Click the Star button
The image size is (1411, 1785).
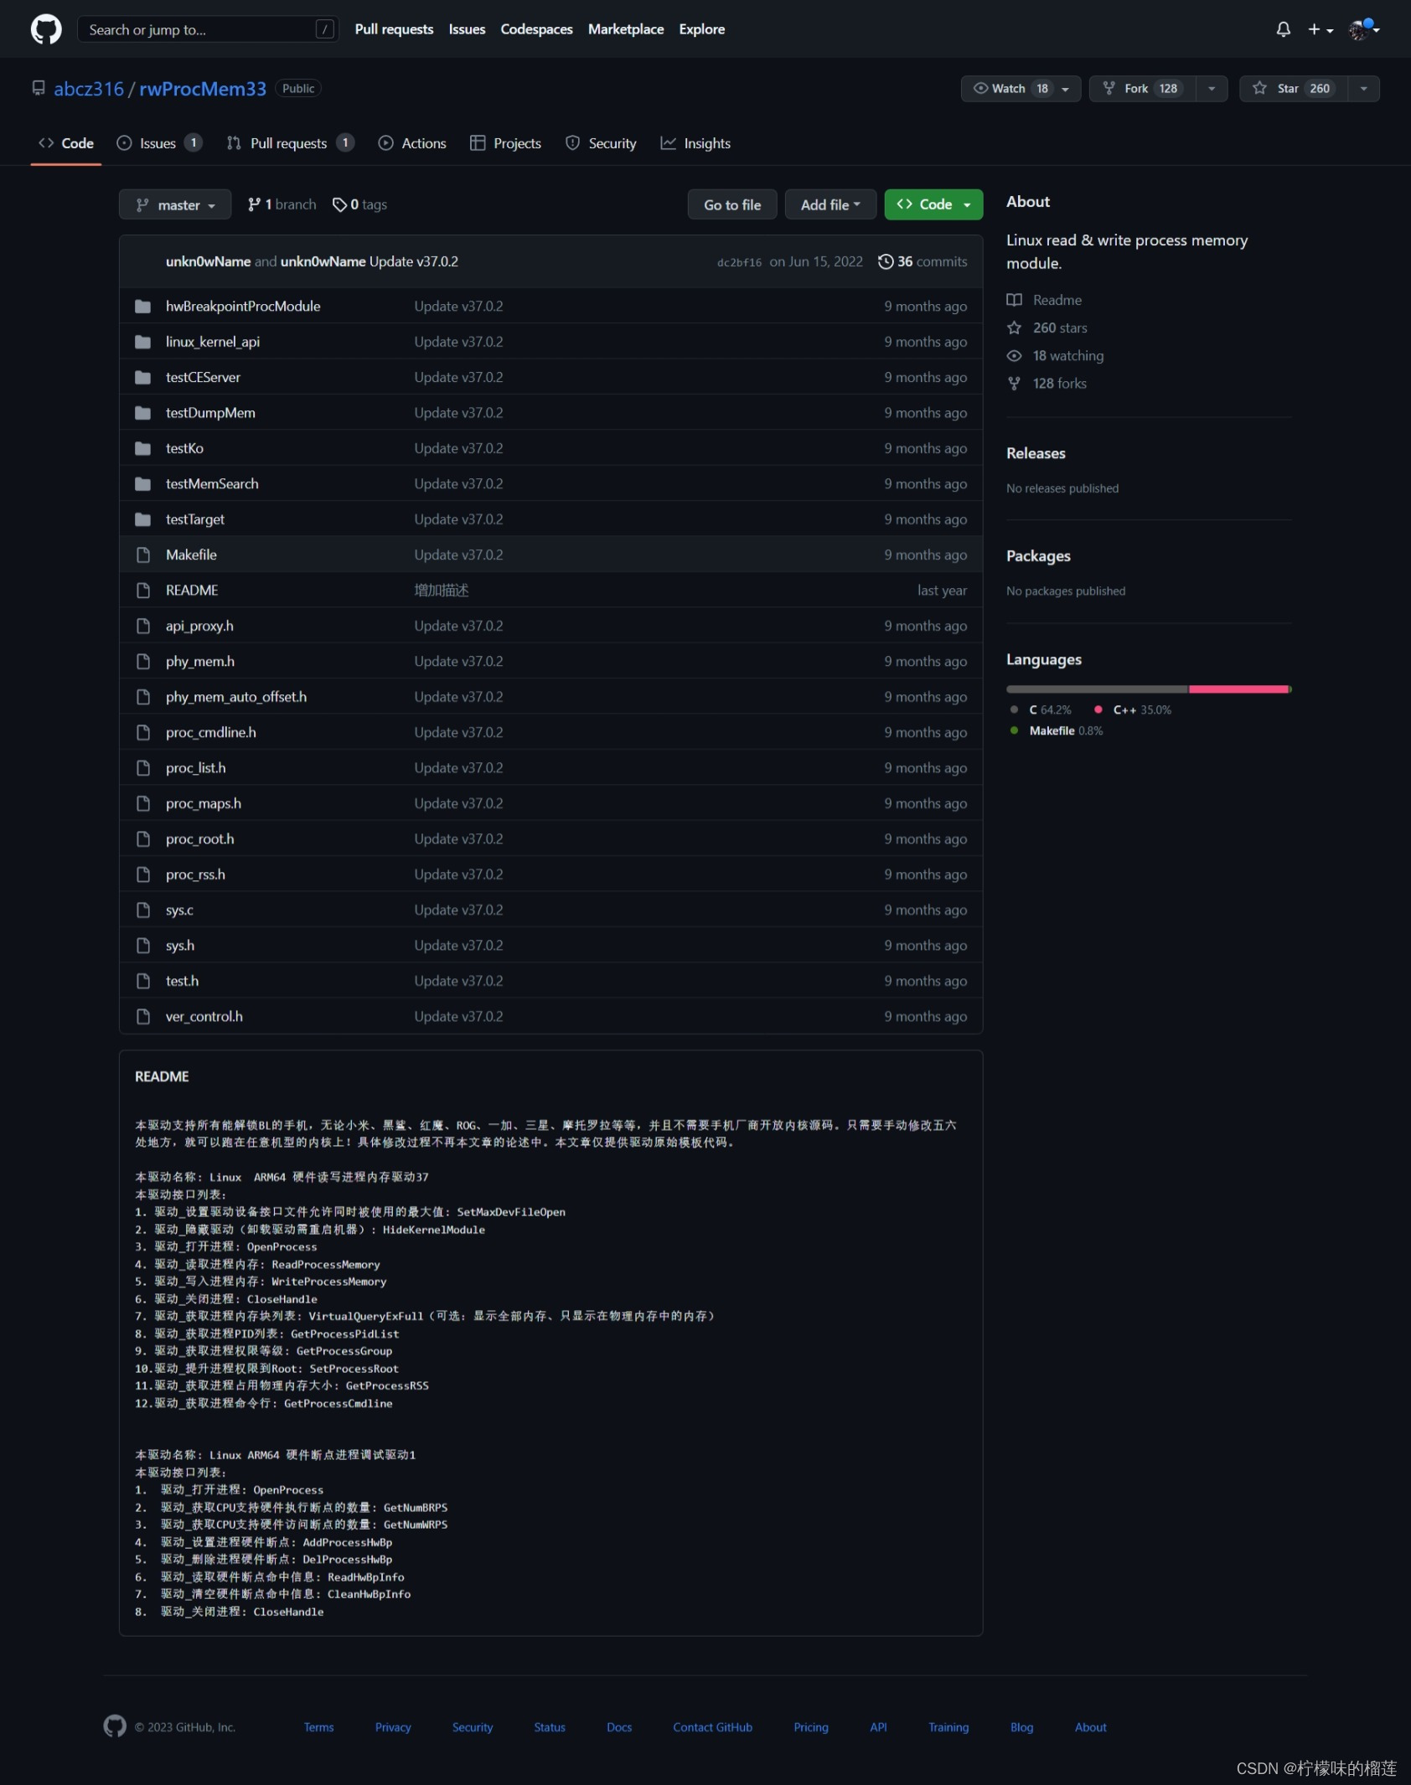point(1293,88)
